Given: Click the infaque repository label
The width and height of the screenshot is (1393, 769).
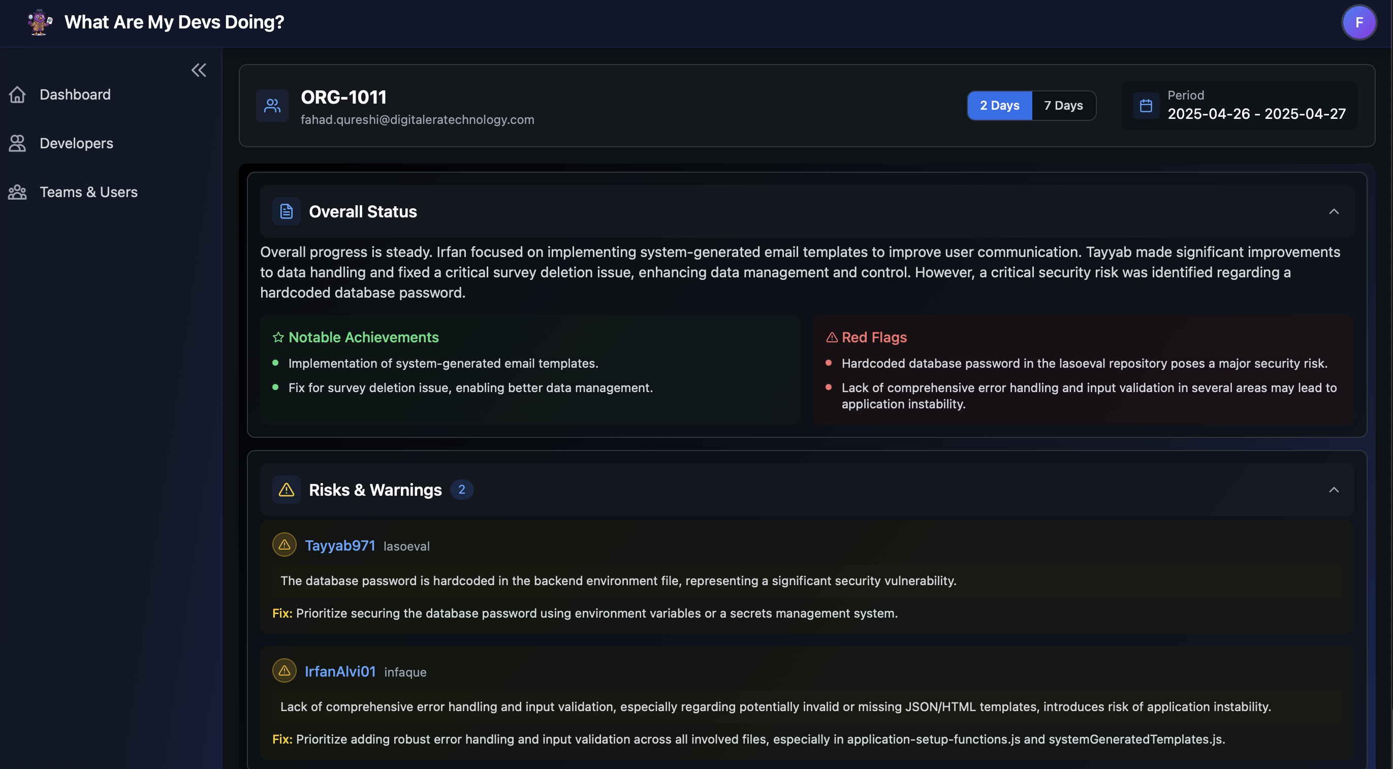Looking at the screenshot, I should [405, 672].
